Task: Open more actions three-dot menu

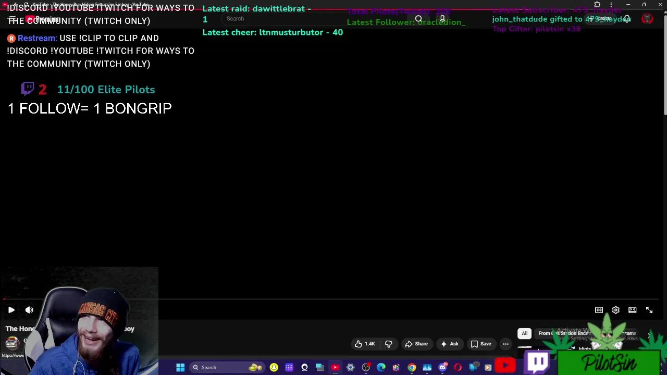Action: (x=505, y=344)
